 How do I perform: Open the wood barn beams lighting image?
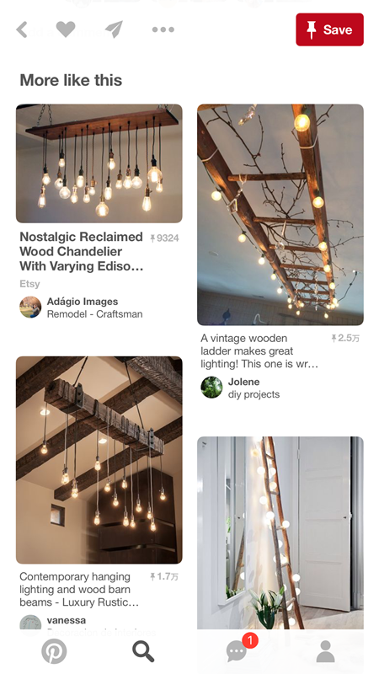pos(99,460)
